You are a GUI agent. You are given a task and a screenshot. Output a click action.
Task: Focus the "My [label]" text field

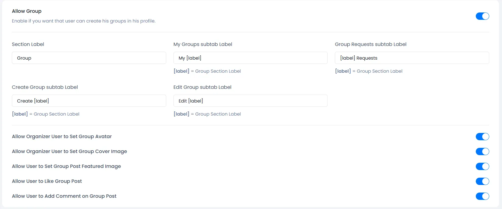click(x=250, y=58)
